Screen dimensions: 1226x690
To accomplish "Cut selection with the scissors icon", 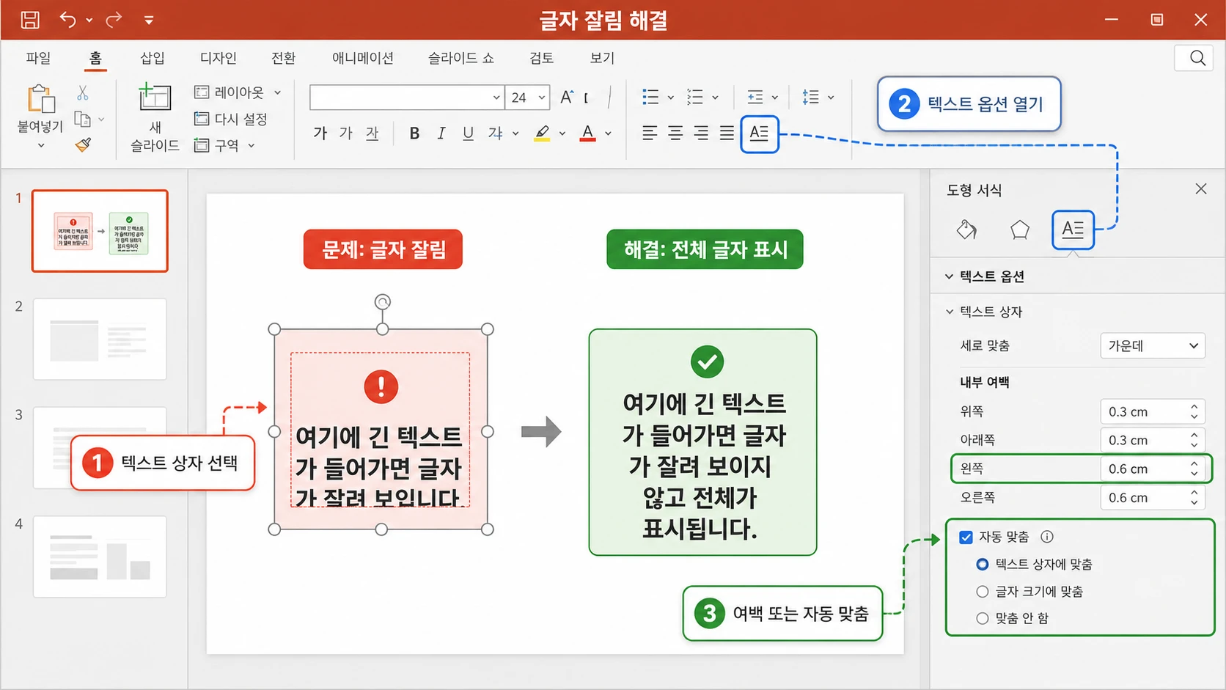I will [83, 93].
